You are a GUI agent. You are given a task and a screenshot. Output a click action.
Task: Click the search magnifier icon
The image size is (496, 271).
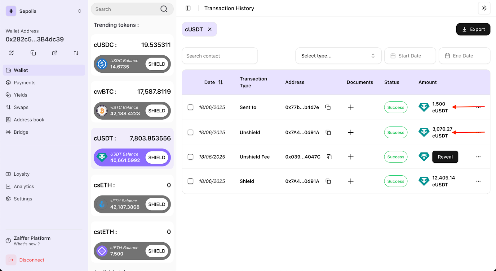coord(164,9)
